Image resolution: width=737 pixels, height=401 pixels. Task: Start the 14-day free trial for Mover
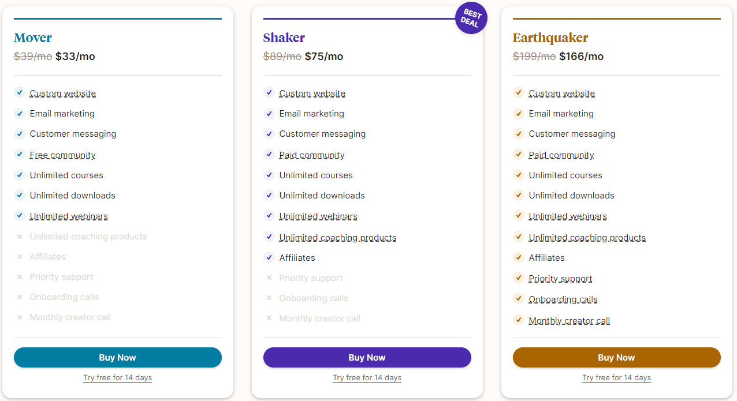coord(118,378)
